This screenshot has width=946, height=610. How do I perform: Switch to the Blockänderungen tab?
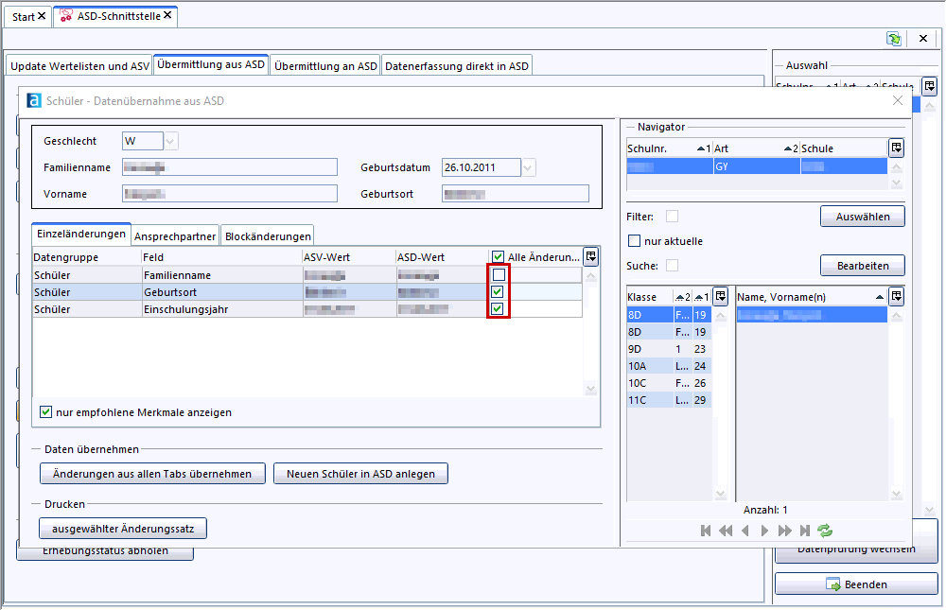[267, 235]
